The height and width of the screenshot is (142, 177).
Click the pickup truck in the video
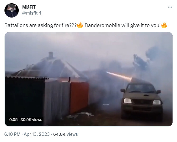coord(142,100)
